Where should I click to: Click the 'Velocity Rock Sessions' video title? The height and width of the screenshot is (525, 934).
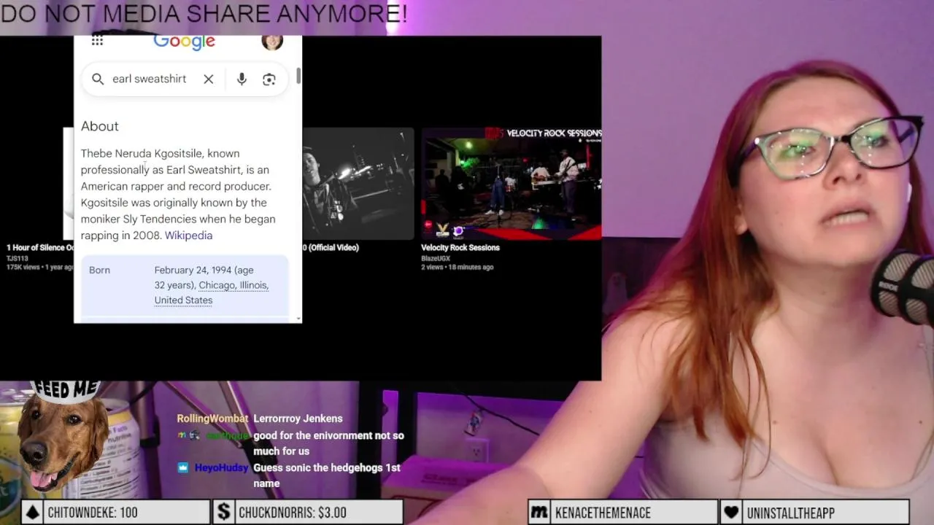click(x=460, y=248)
